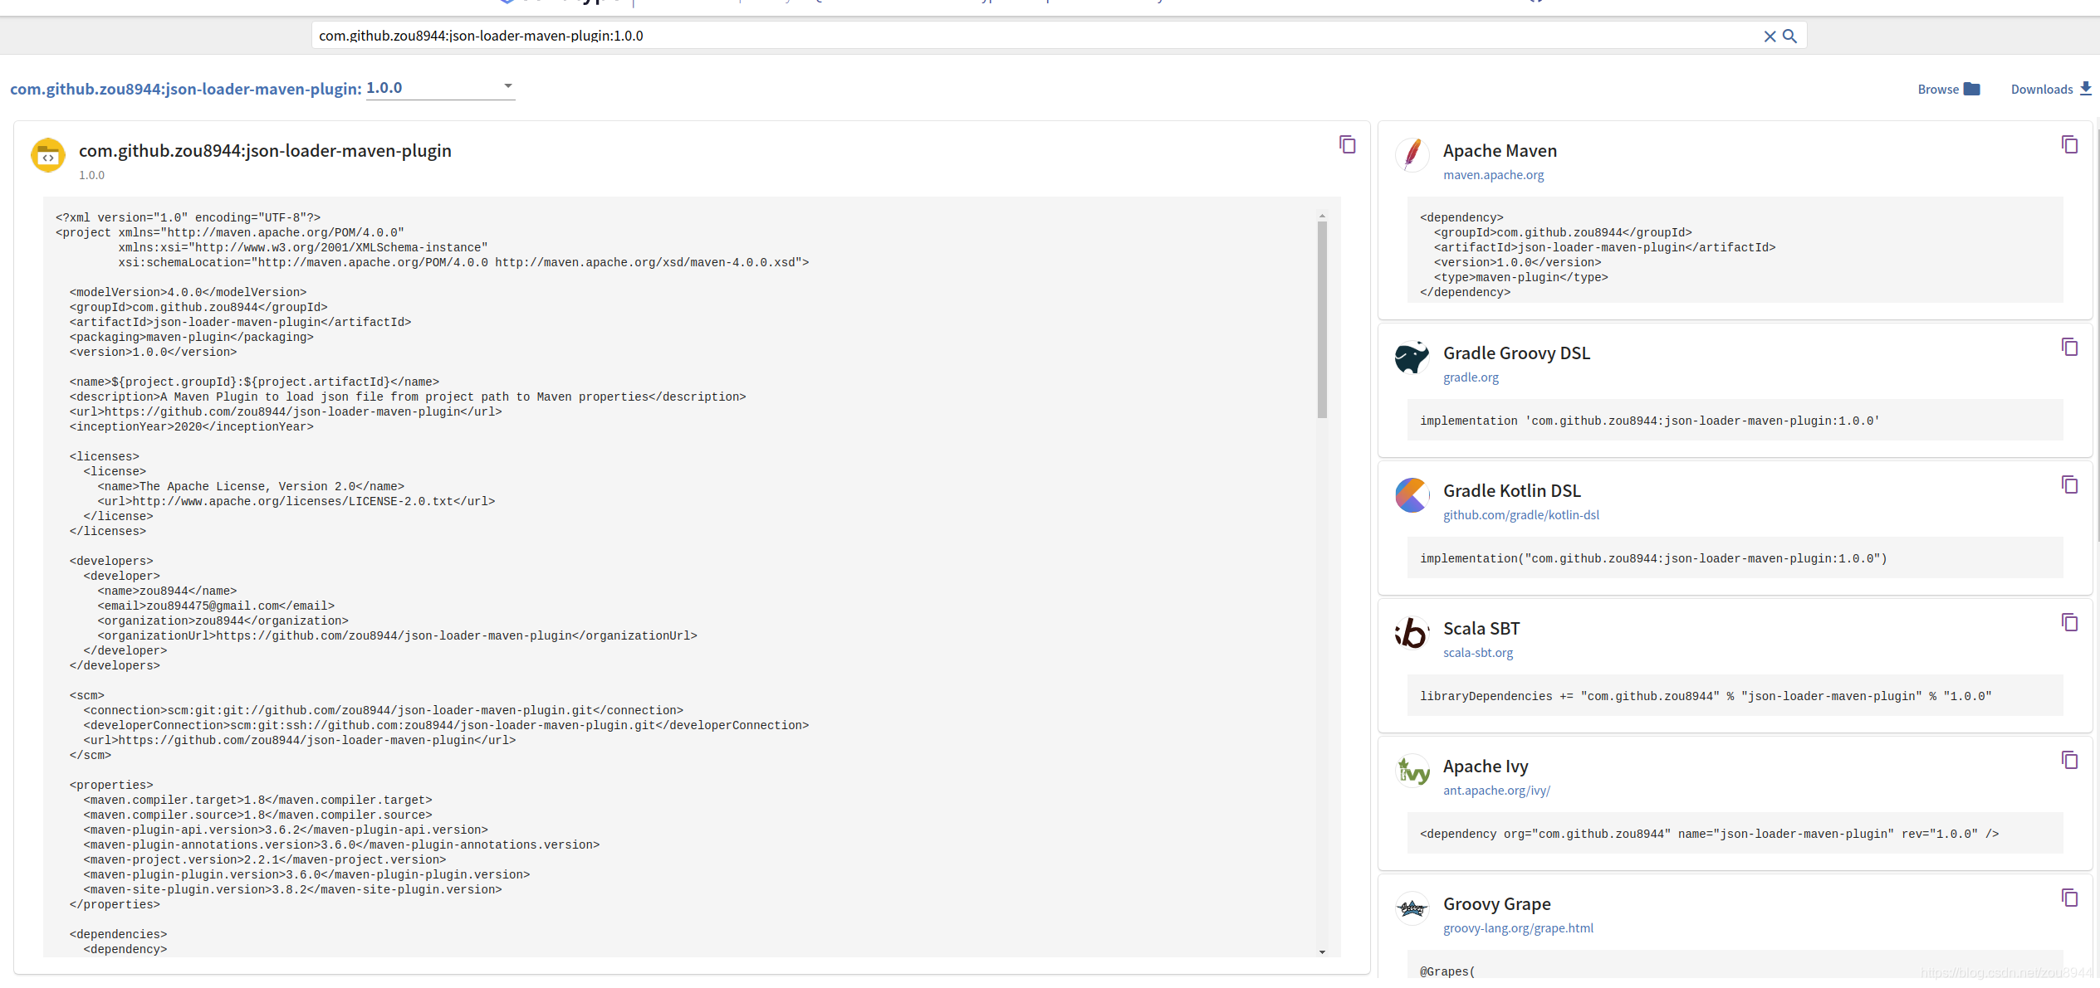The height and width of the screenshot is (988, 2100).
Task: Click the Kotlin DSL implementation code line
Action: click(x=1653, y=558)
